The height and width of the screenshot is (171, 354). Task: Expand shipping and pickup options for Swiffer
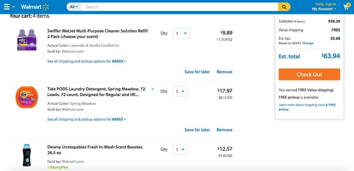[x=86, y=61]
